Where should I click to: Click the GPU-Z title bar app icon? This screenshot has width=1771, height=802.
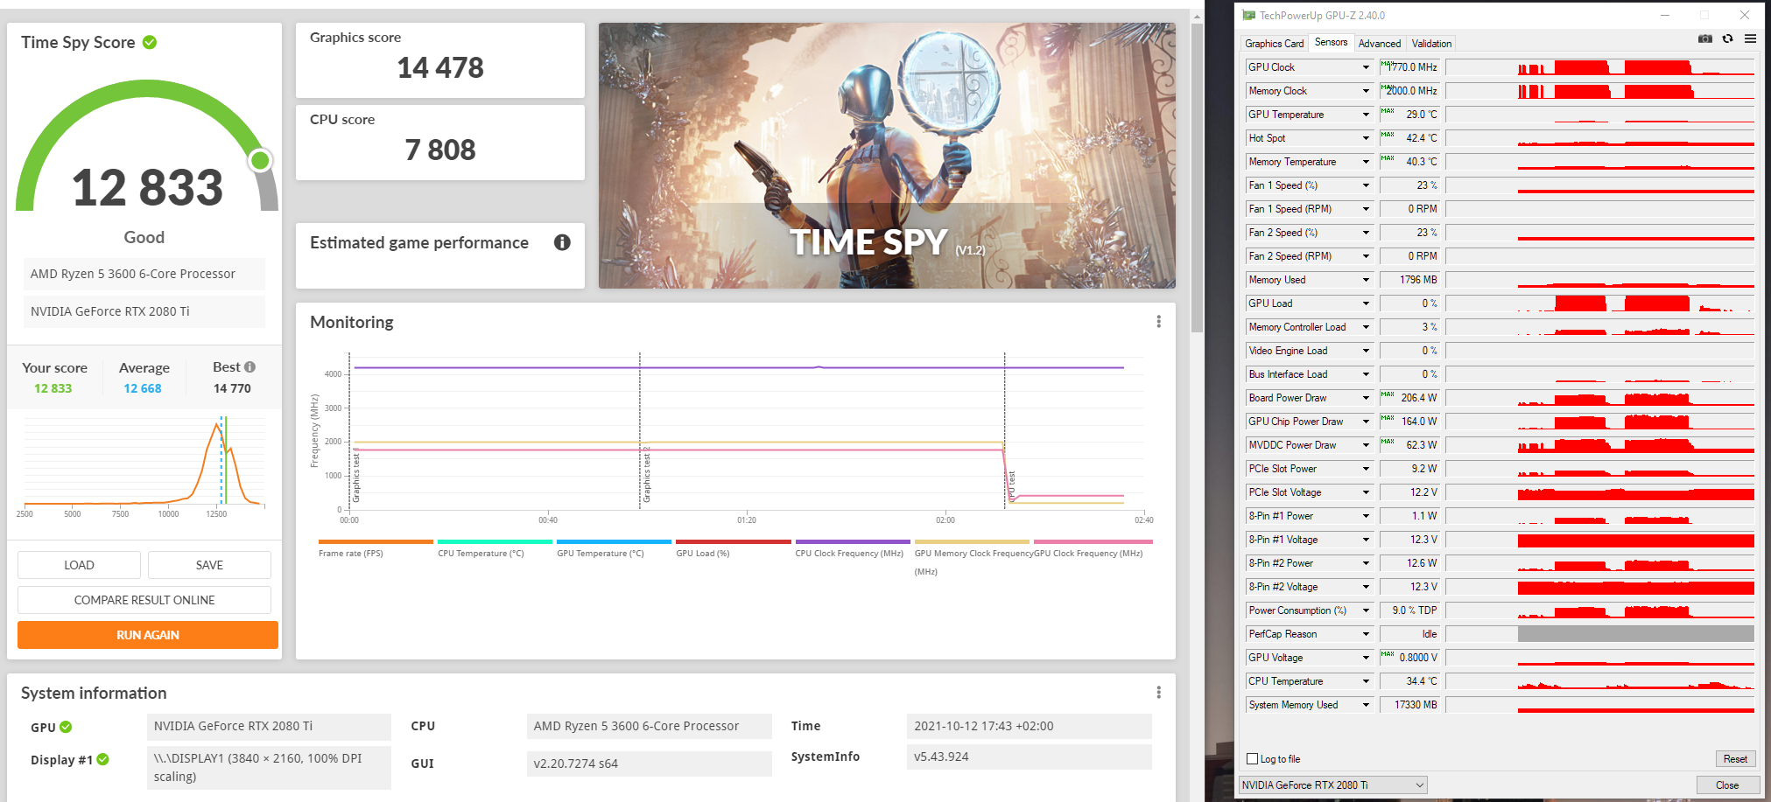(x=1249, y=15)
